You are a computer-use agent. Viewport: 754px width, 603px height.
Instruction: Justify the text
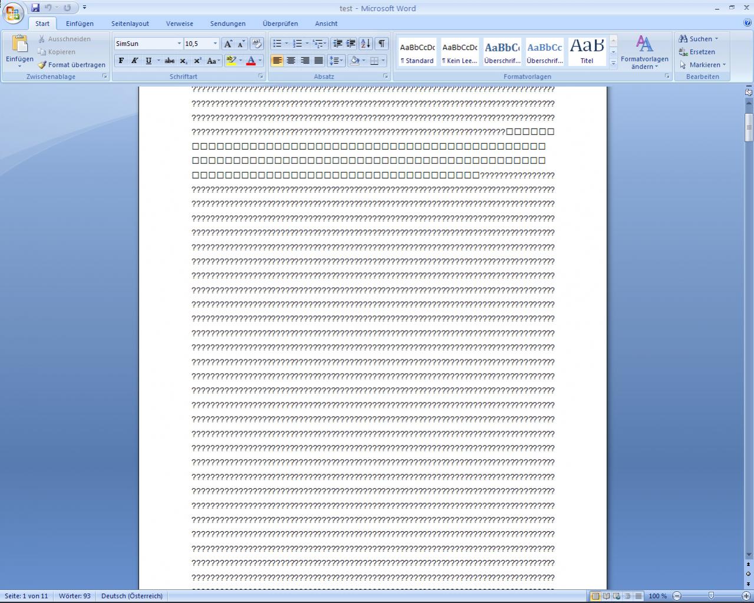pos(319,61)
